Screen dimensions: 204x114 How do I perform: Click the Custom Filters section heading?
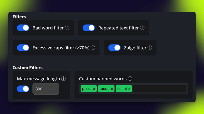[28, 68]
